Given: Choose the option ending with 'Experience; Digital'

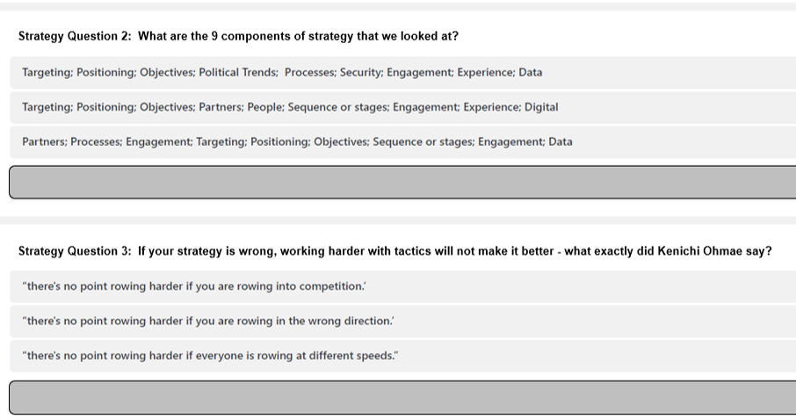Looking at the screenshot, I should [403, 107].
